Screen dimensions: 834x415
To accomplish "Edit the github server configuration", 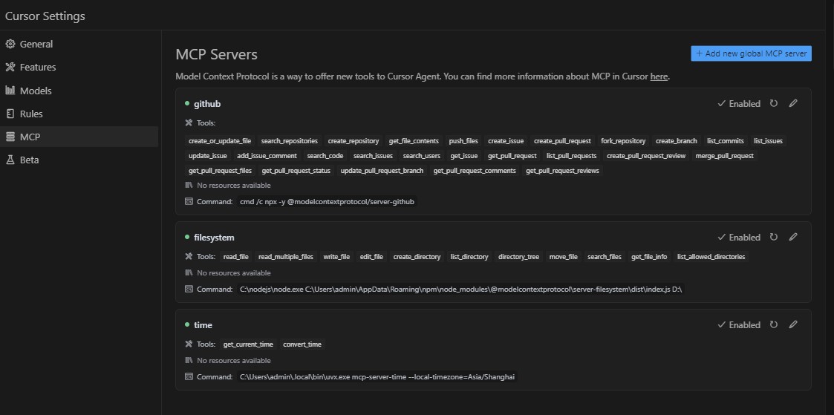I will click(x=793, y=104).
